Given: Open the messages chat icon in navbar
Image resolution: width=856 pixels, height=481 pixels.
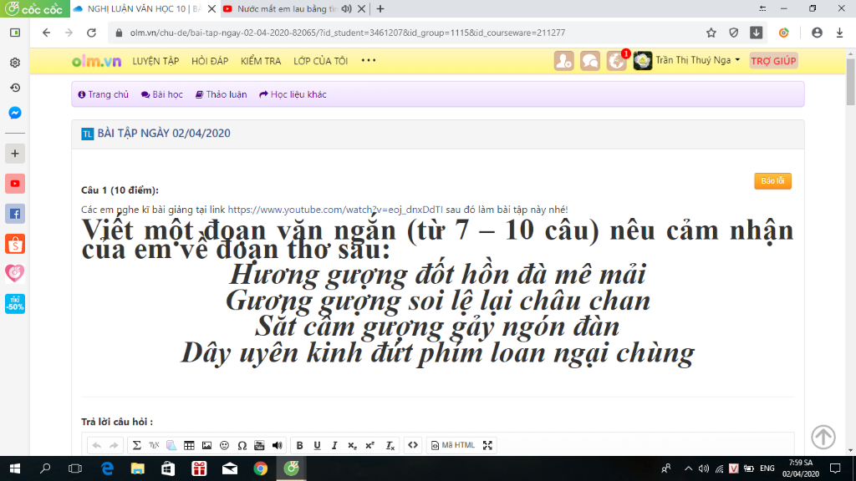Looking at the screenshot, I should 590,60.
